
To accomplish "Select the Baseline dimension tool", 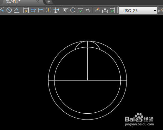I will pos(33,10).
